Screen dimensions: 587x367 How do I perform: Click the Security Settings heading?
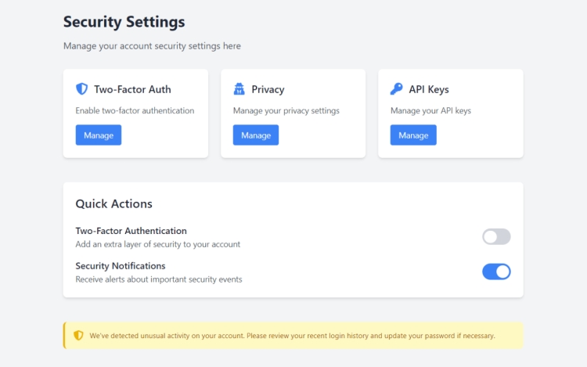(124, 22)
